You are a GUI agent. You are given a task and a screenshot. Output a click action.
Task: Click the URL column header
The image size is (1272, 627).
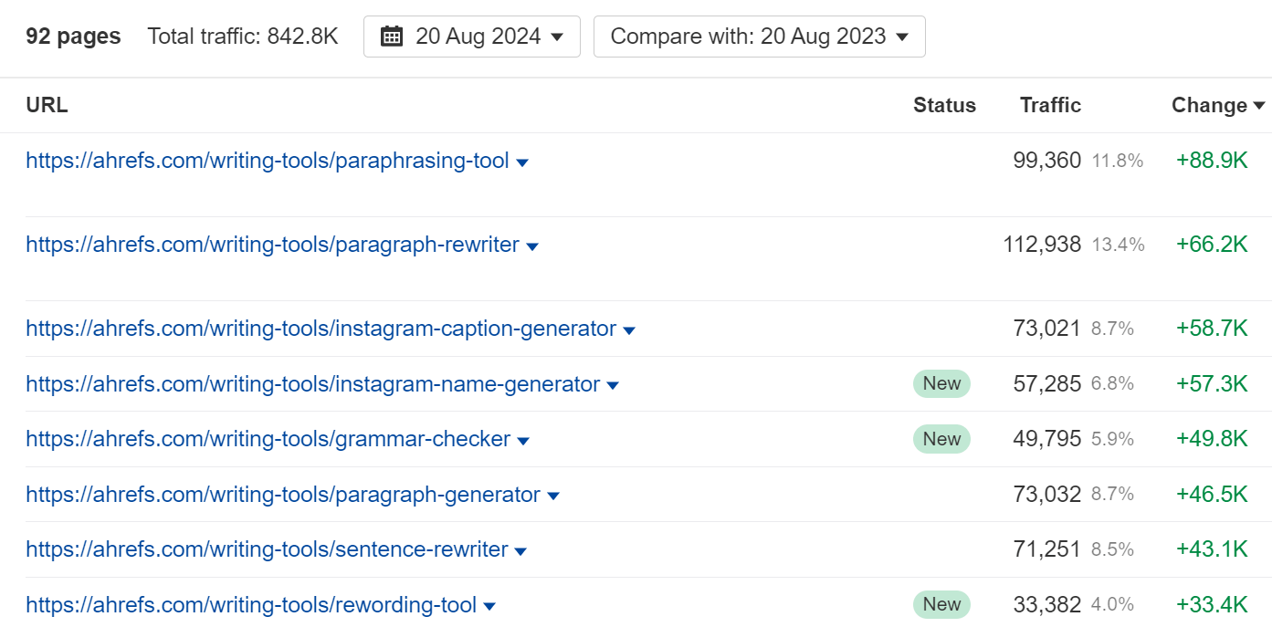pyautogui.click(x=47, y=106)
